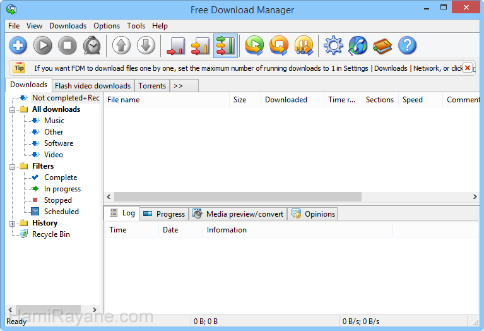
Task: Open the scheduler alarm clock icon
Action: (x=92, y=45)
